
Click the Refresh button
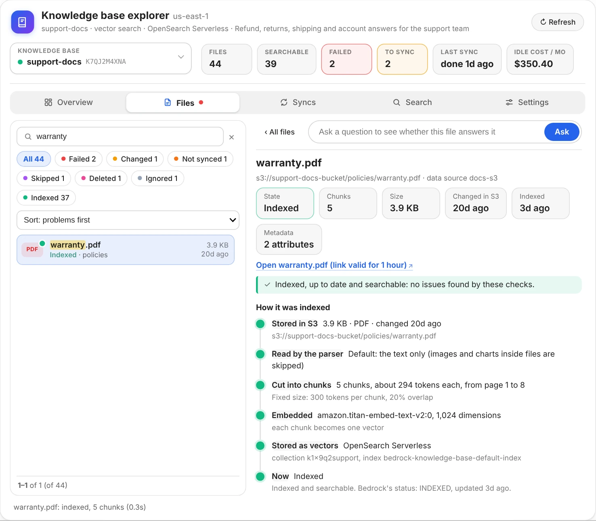click(x=558, y=22)
